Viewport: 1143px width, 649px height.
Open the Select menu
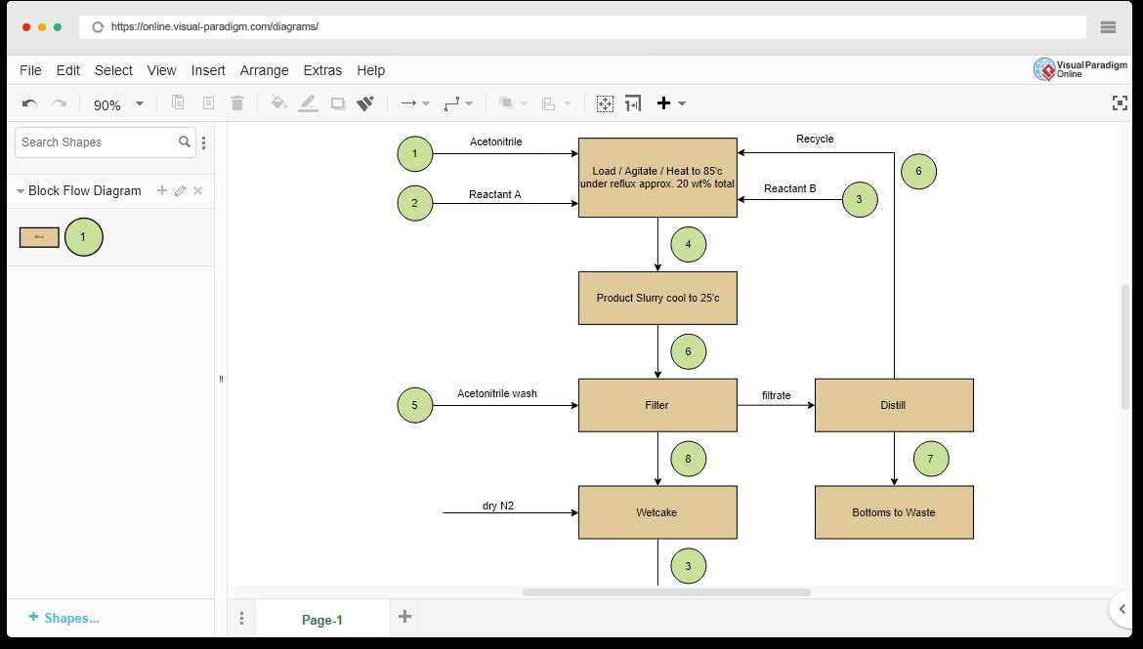[x=113, y=70]
